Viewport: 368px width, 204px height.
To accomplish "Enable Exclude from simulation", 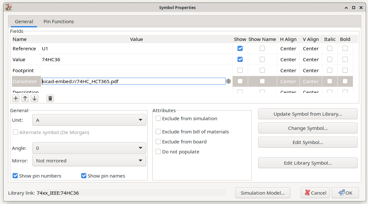I will click(158, 119).
